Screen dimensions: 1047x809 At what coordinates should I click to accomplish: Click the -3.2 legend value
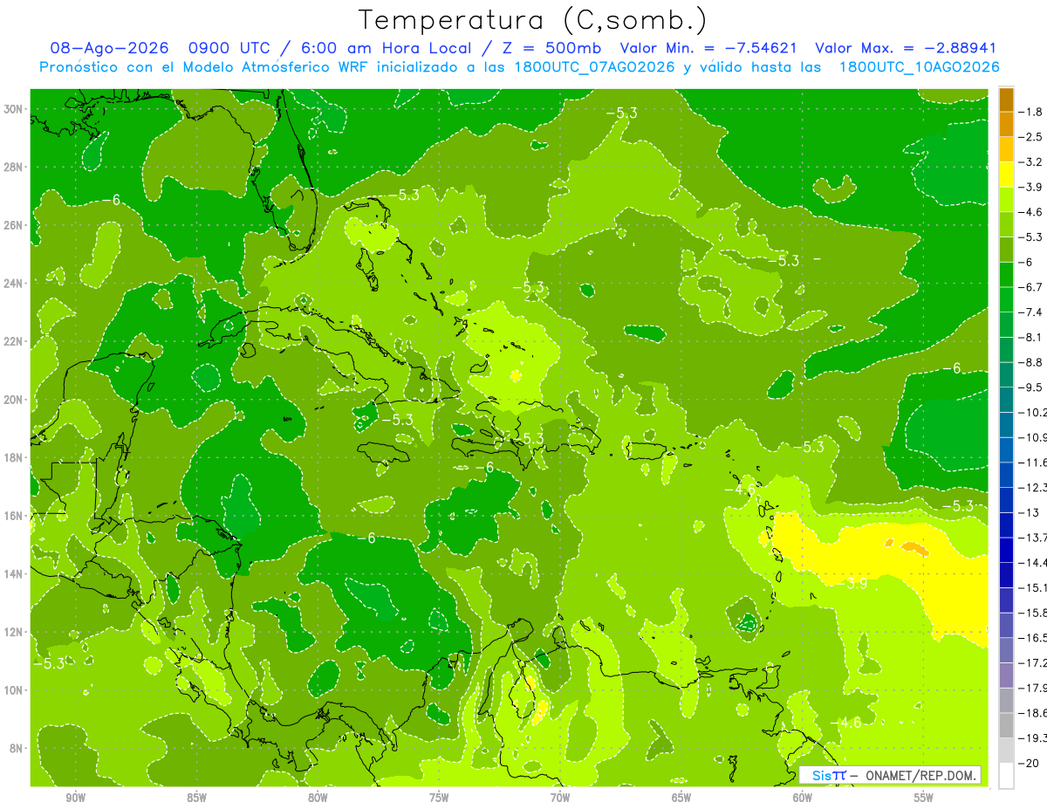(1032, 162)
